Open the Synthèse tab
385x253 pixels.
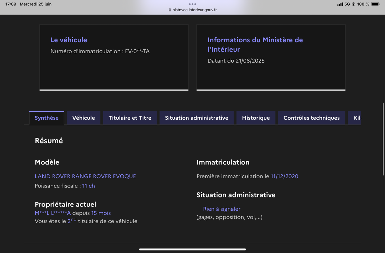click(47, 118)
